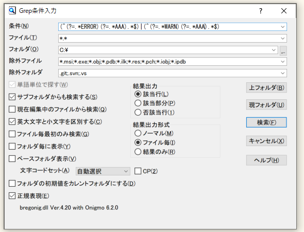This screenshot has width=304, height=232.
Task: Uncheck 英大文字と小文字を区別する option
Action: point(12,122)
